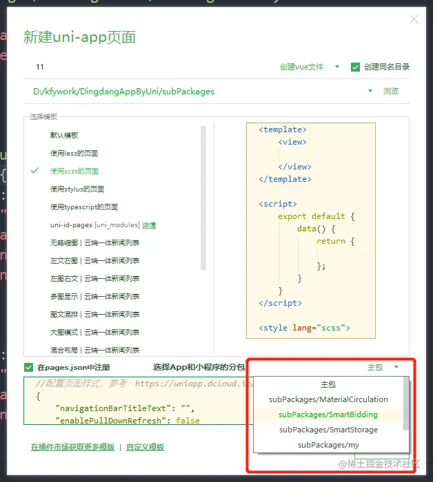The width and height of the screenshot is (433, 482).
Task: Click the export default line in the preview
Action: click(x=316, y=216)
